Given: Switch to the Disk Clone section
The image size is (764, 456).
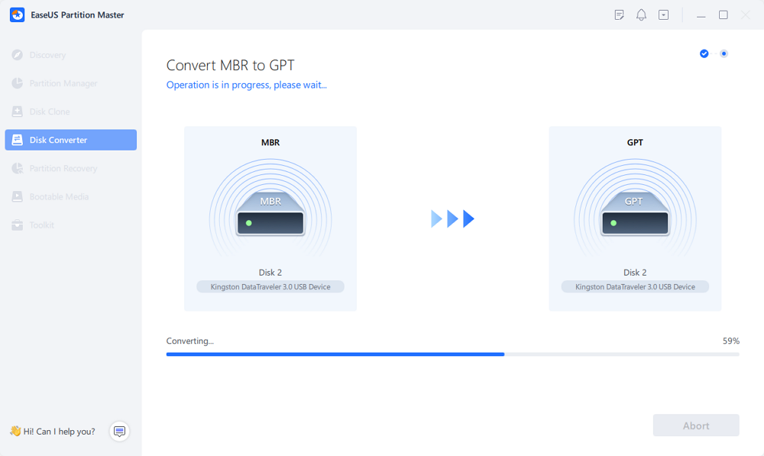Looking at the screenshot, I should tap(70, 112).
